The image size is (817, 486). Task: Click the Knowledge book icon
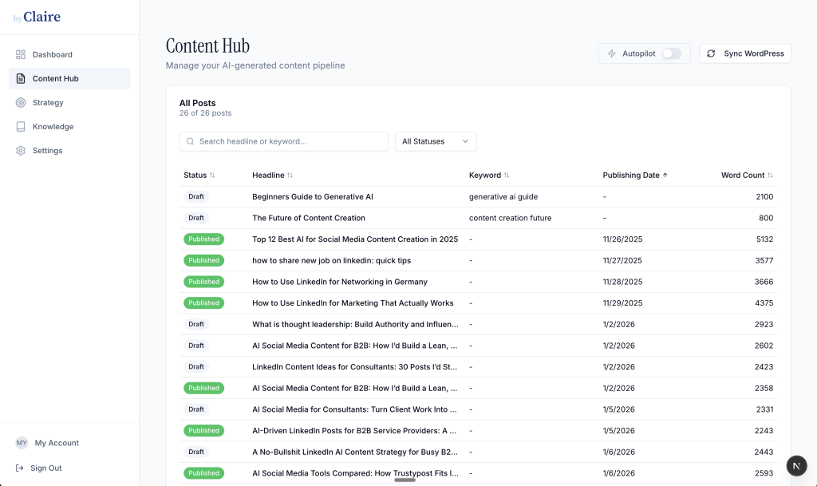point(21,127)
